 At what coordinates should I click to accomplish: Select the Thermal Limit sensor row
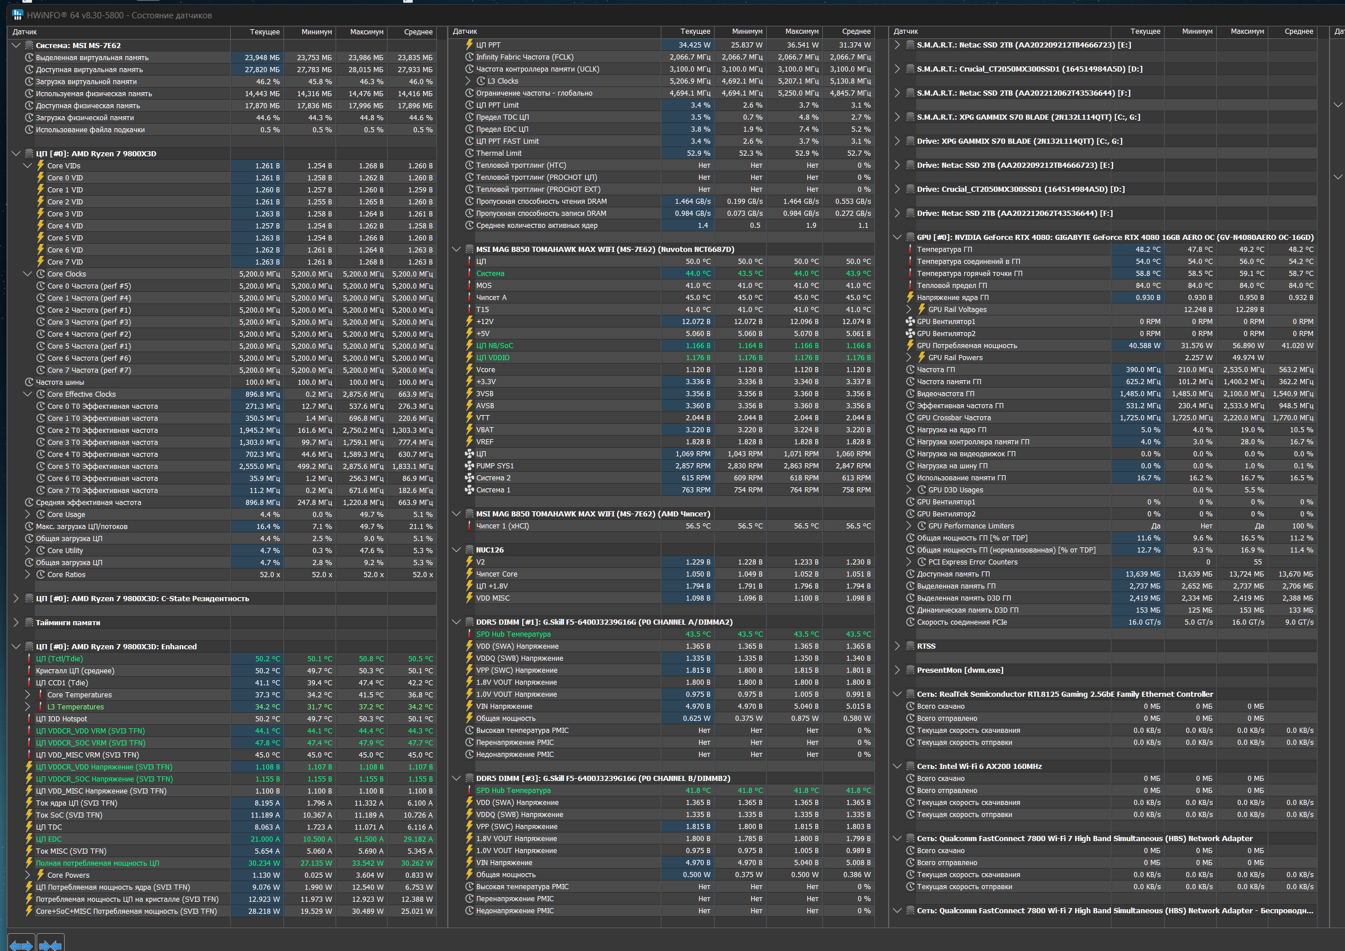tap(499, 153)
